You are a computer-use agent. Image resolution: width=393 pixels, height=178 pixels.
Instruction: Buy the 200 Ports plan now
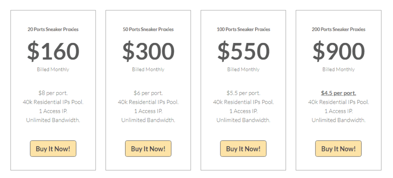coord(339,148)
